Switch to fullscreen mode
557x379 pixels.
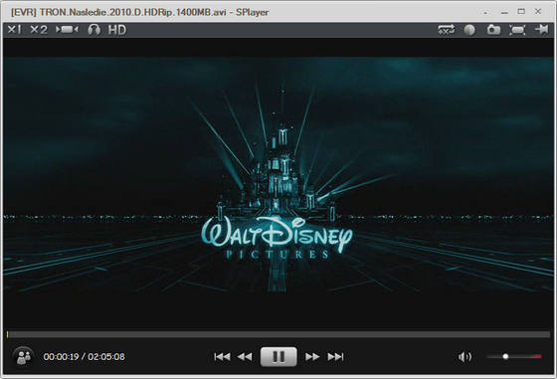tap(517, 30)
